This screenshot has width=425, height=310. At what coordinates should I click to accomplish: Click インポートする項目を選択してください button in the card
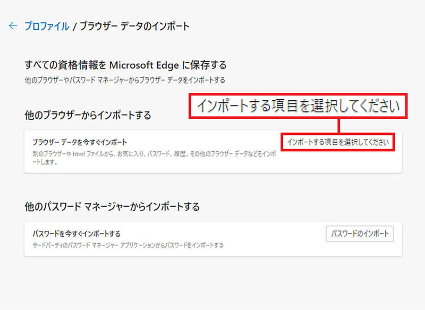tap(338, 142)
